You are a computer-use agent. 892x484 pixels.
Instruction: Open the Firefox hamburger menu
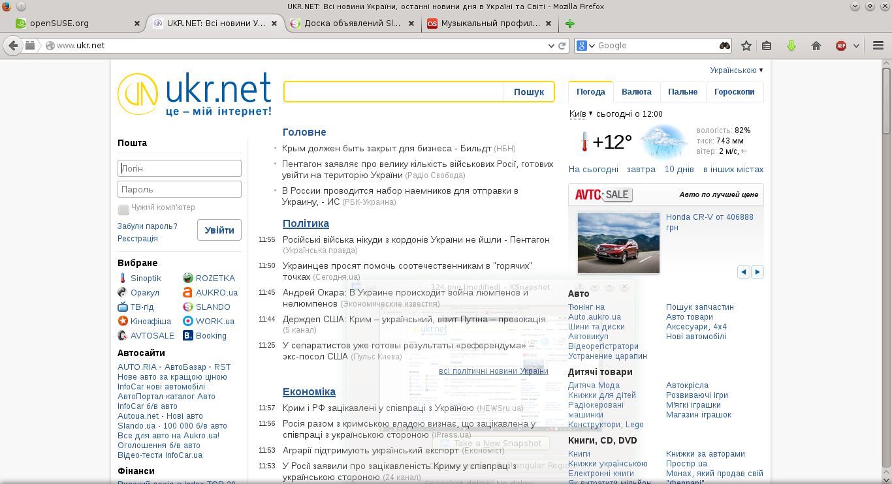pyautogui.click(x=878, y=46)
